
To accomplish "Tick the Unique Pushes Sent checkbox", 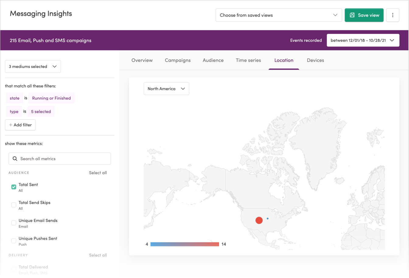I will (14, 241).
